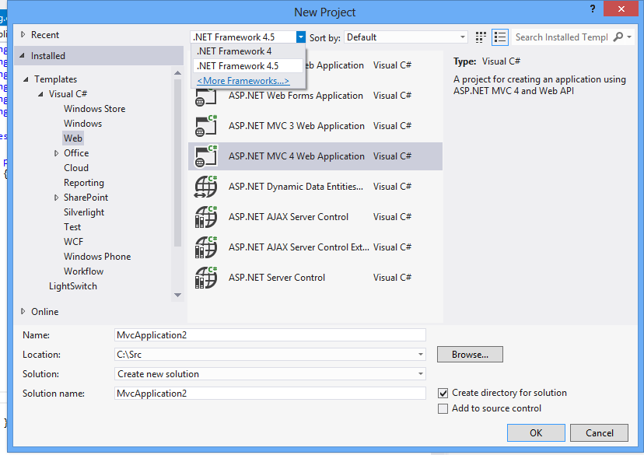Switch templates to medium icons list view
This screenshot has width=644, height=455.
click(x=499, y=37)
